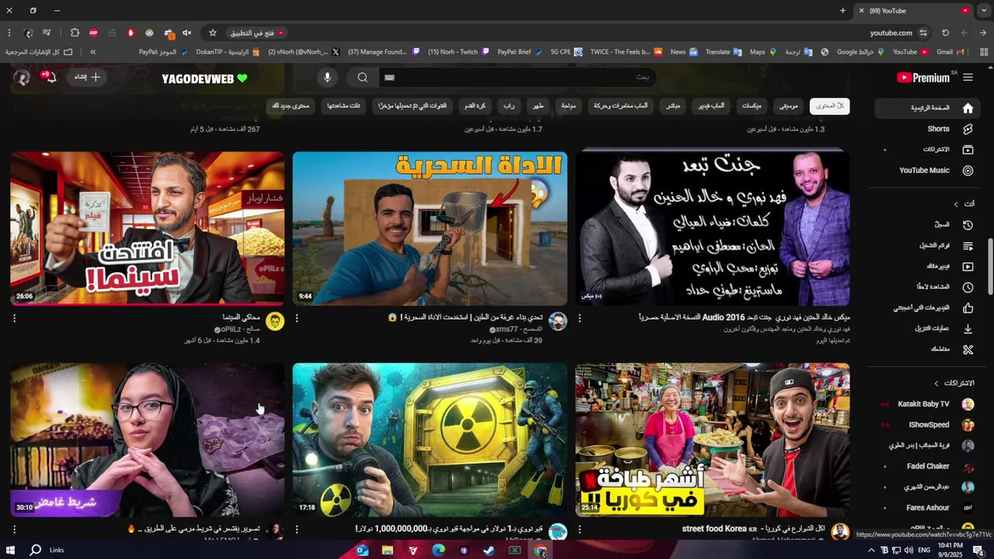The width and height of the screenshot is (994, 559).
Task: Expand the الاشتراكات subscriptions list header chevron
Action: 937,384
